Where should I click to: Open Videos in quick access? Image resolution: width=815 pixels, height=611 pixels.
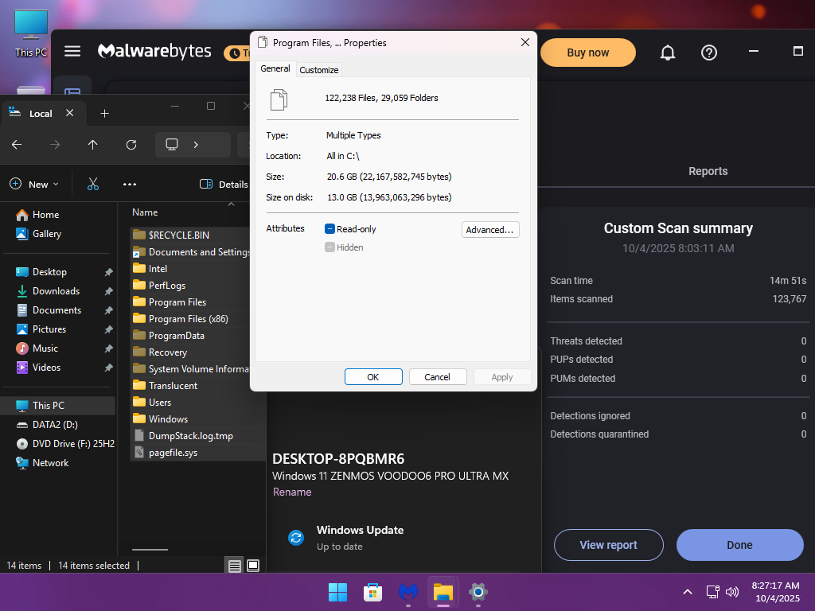click(46, 368)
